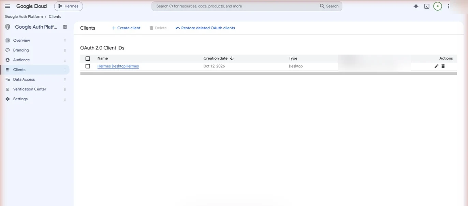Open the main navigation hamburger menu
Screen dimensions: 468x206
pos(8,6)
